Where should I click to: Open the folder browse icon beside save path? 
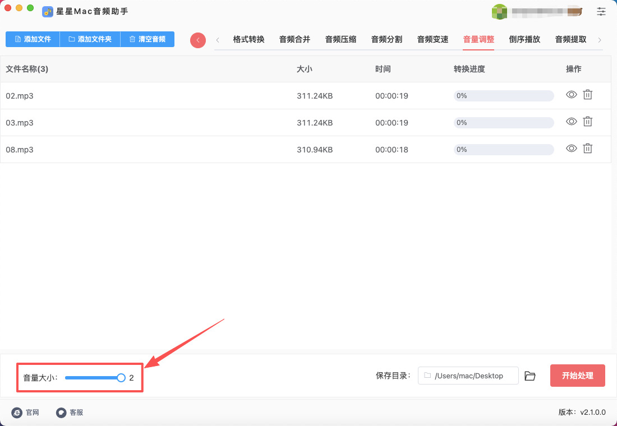[530, 376]
